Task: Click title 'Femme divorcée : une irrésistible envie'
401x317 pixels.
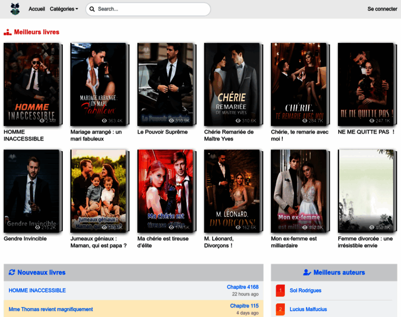Action: pyautogui.click(x=365, y=242)
